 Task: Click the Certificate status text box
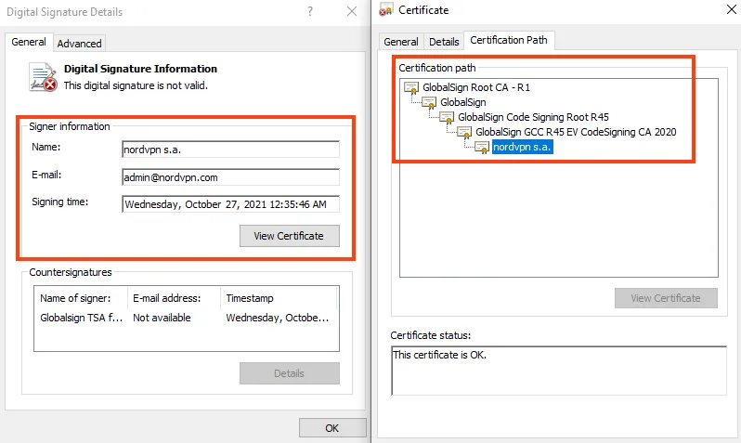[x=559, y=371]
